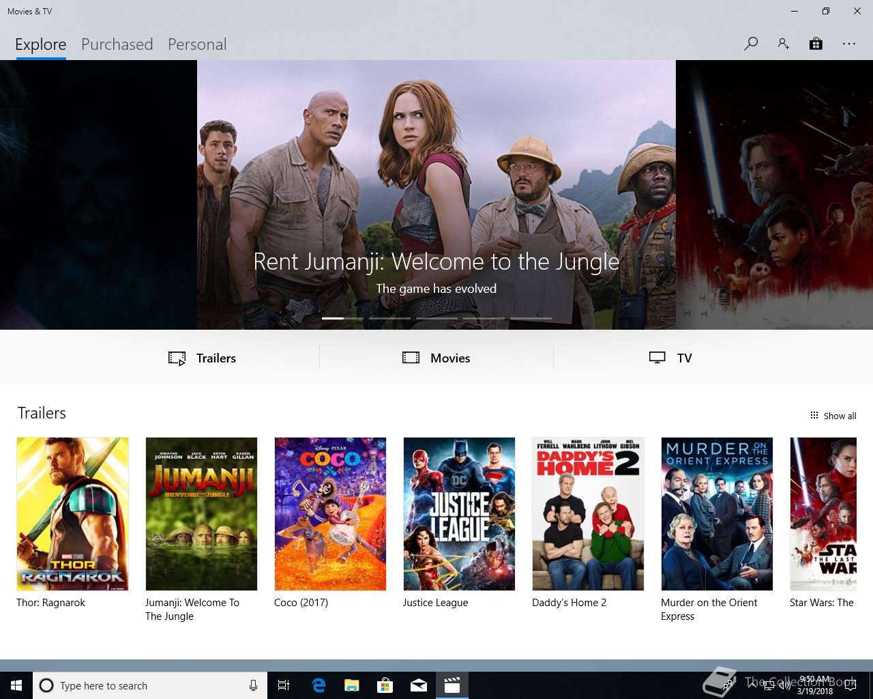The height and width of the screenshot is (699, 873).
Task: Select the first carousel page indicator
Action: coord(342,318)
